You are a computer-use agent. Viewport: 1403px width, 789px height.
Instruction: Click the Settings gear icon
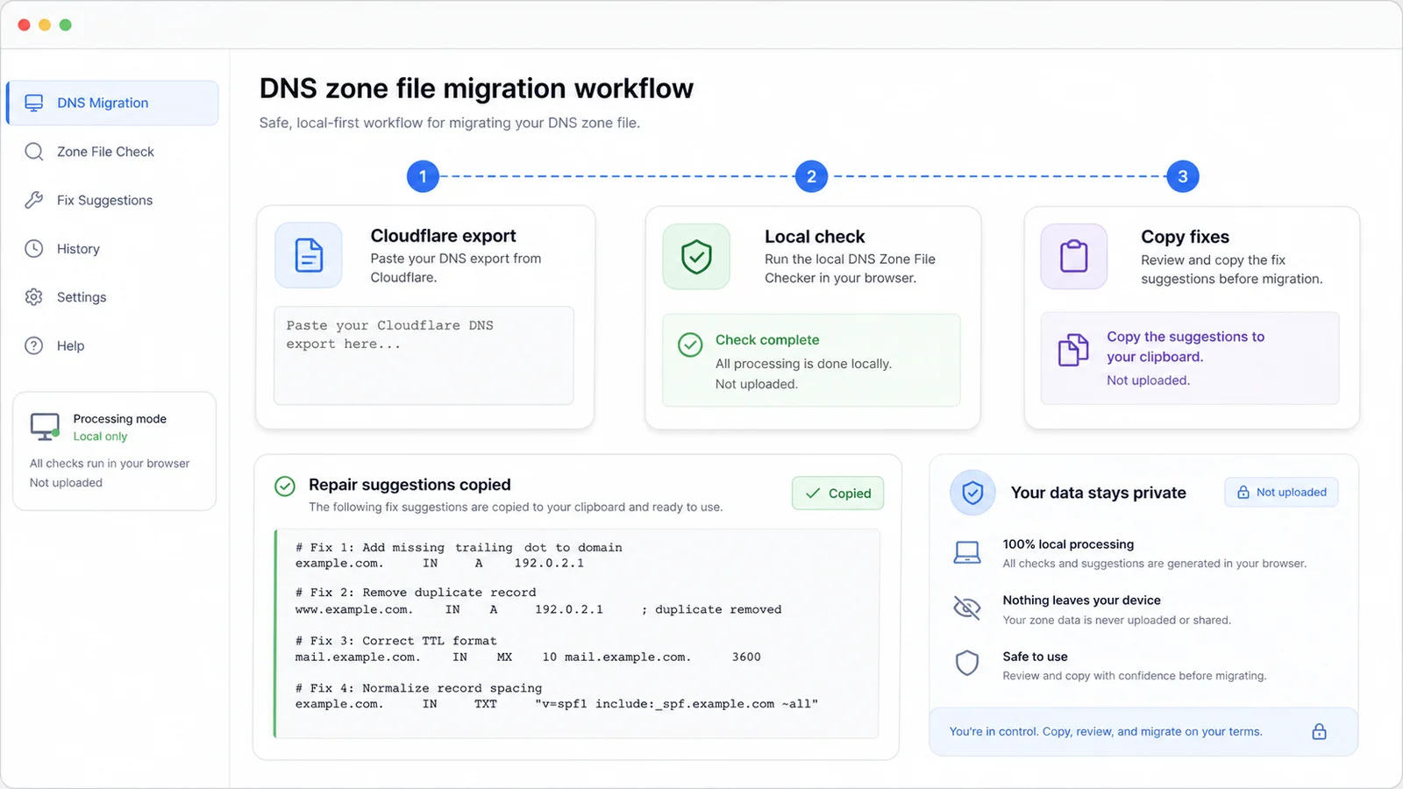point(34,297)
